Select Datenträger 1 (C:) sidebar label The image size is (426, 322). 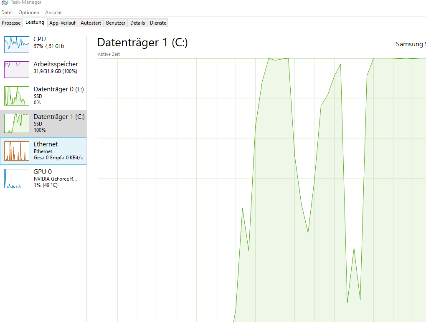[x=59, y=117]
